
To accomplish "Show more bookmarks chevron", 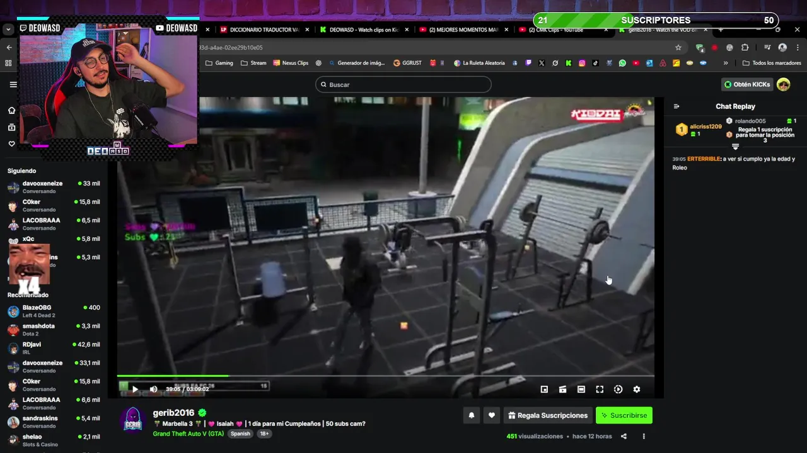I will (726, 63).
